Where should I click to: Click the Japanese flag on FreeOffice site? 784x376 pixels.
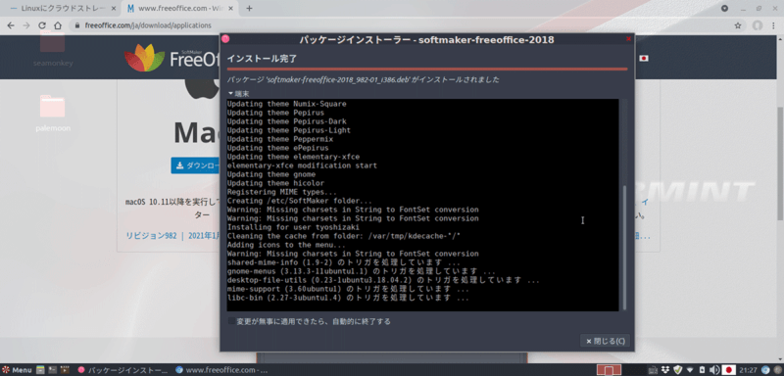[x=644, y=59]
